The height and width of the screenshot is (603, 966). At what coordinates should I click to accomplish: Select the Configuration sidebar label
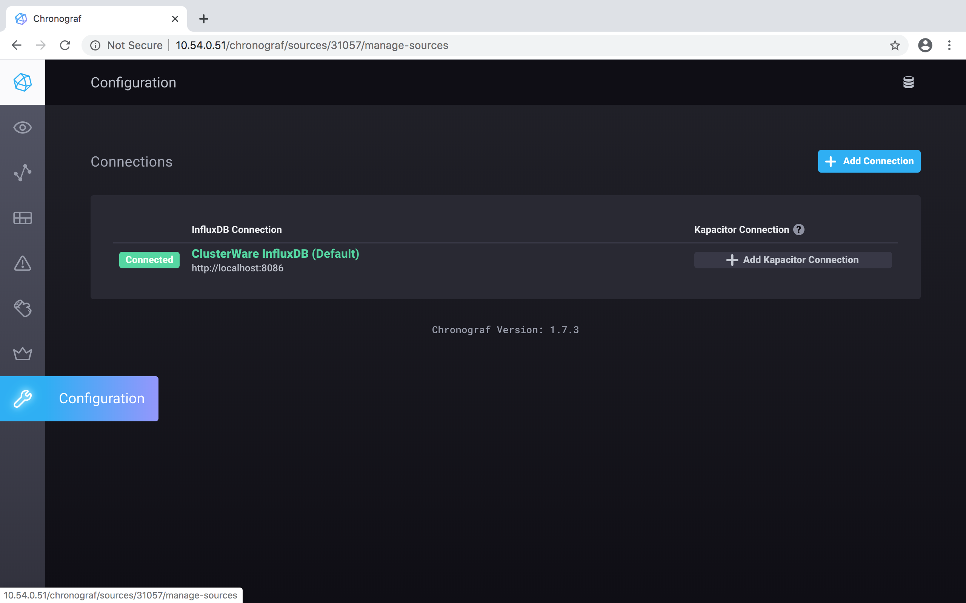(102, 398)
